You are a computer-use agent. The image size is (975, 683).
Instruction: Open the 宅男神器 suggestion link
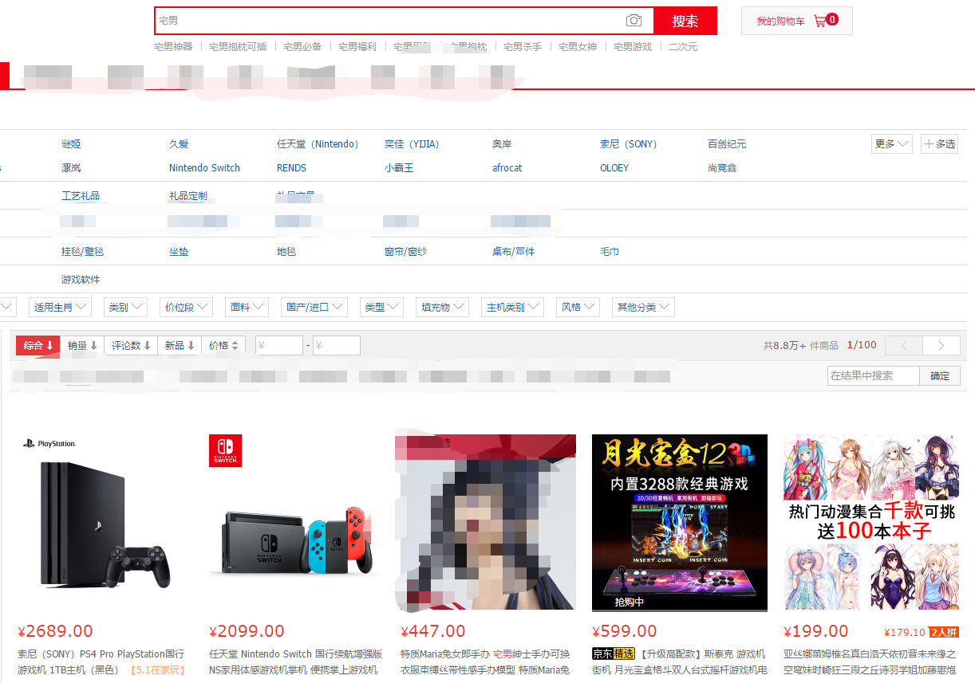(x=172, y=46)
